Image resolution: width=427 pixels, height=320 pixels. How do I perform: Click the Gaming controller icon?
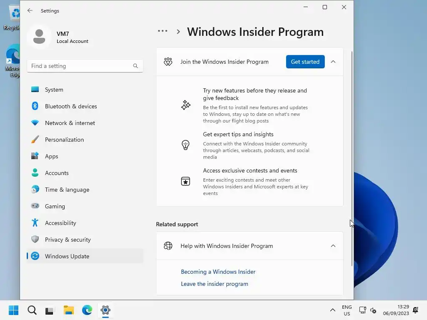tap(35, 206)
